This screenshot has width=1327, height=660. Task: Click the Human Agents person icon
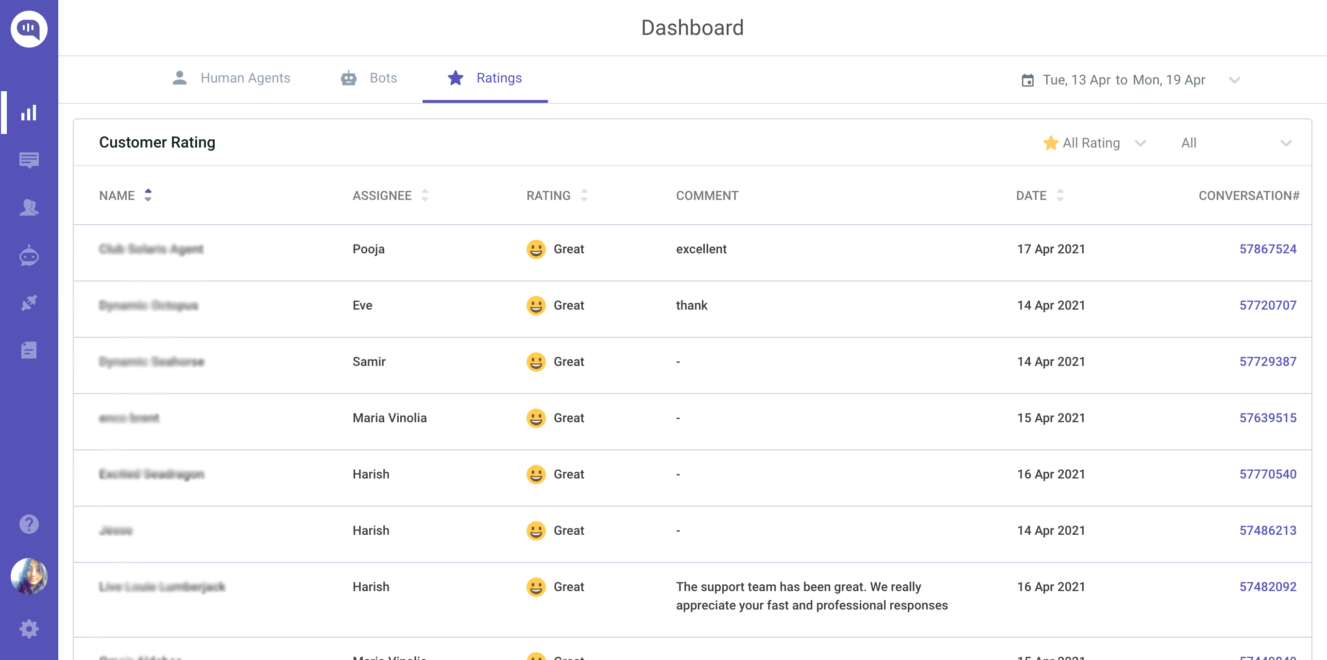tap(179, 78)
